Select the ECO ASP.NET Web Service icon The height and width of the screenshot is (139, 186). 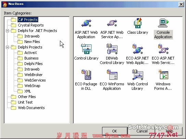pos(163,49)
